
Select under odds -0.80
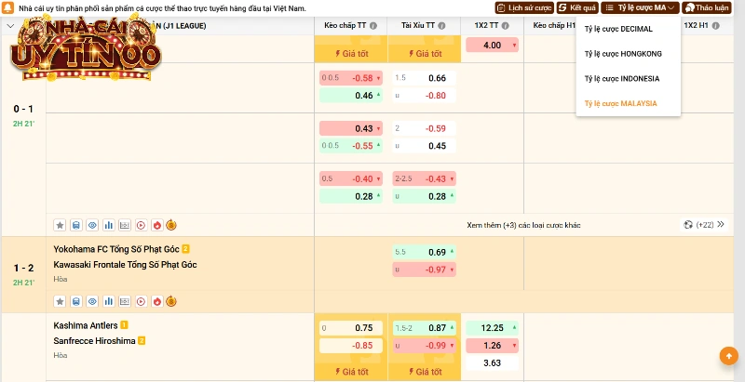[x=425, y=95]
